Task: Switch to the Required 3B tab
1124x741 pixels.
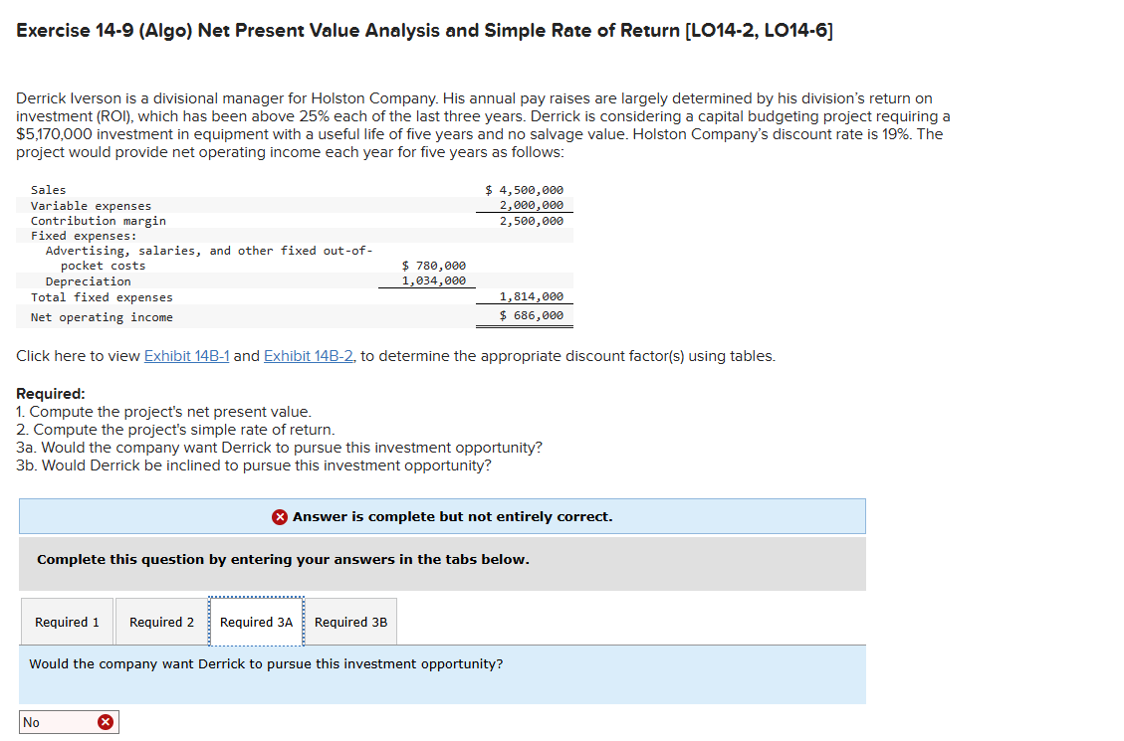Action: pos(350,621)
